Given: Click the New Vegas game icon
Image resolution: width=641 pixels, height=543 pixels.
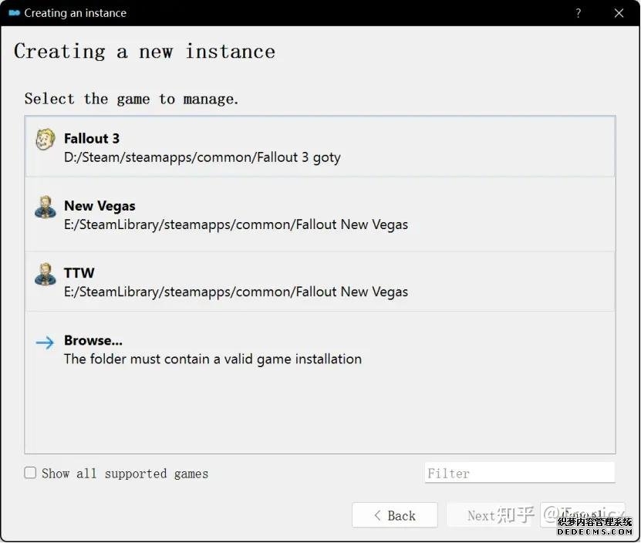Looking at the screenshot, I should point(45,207).
